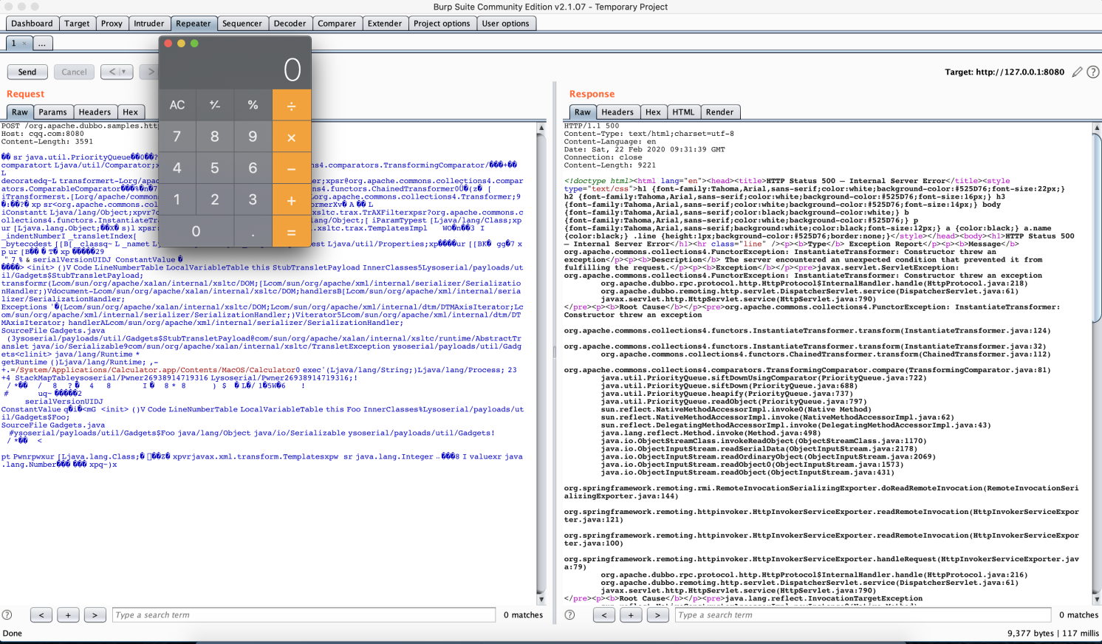Select the request Params tab
The image size is (1102, 644).
(53, 112)
